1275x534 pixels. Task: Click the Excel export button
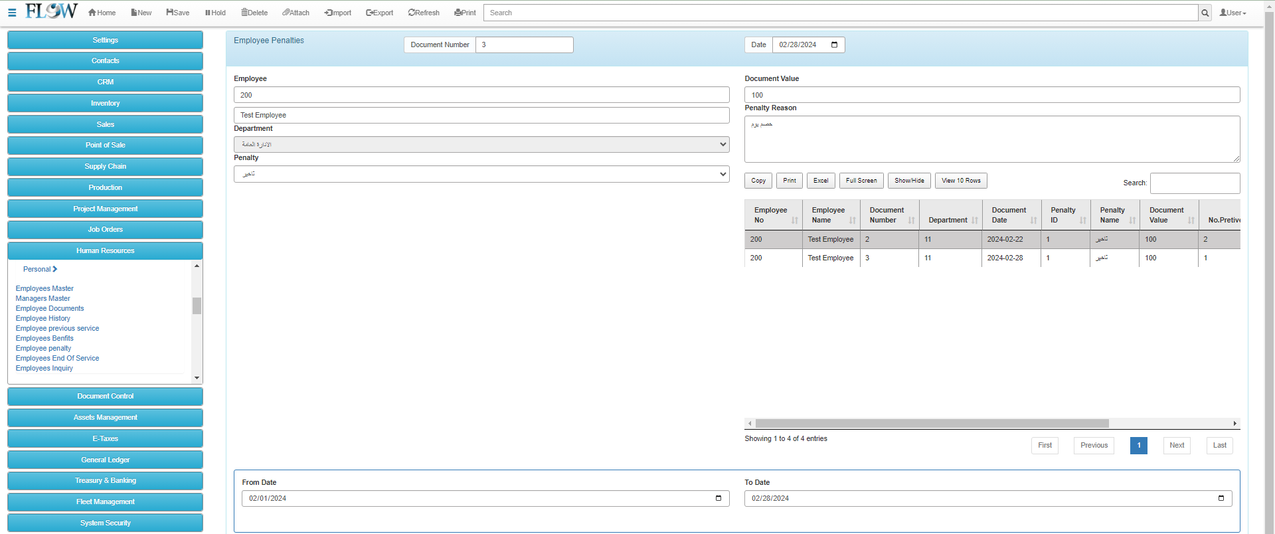point(821,181)
